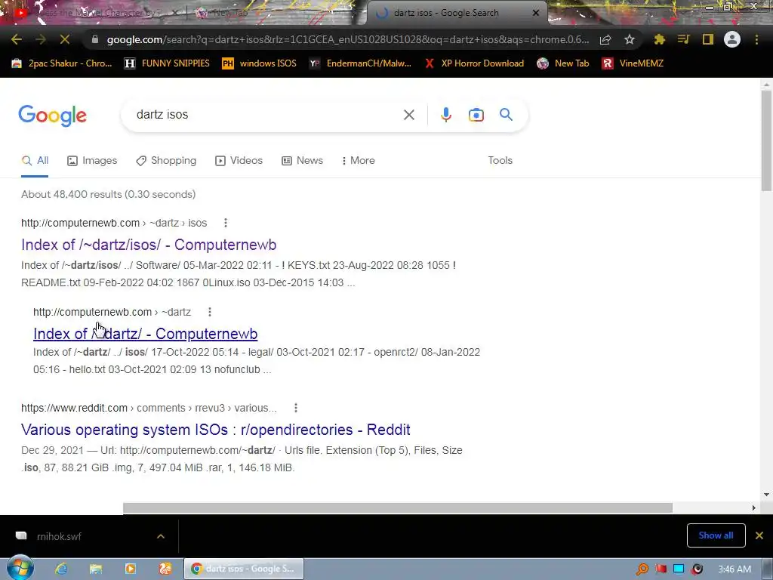Screen dimensions: 773x580
Task: Open the New Tab bookmark
Action: [x=563, y=63]
